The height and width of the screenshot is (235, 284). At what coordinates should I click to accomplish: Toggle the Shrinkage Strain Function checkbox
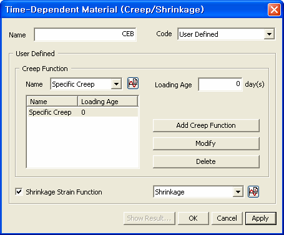19,191
